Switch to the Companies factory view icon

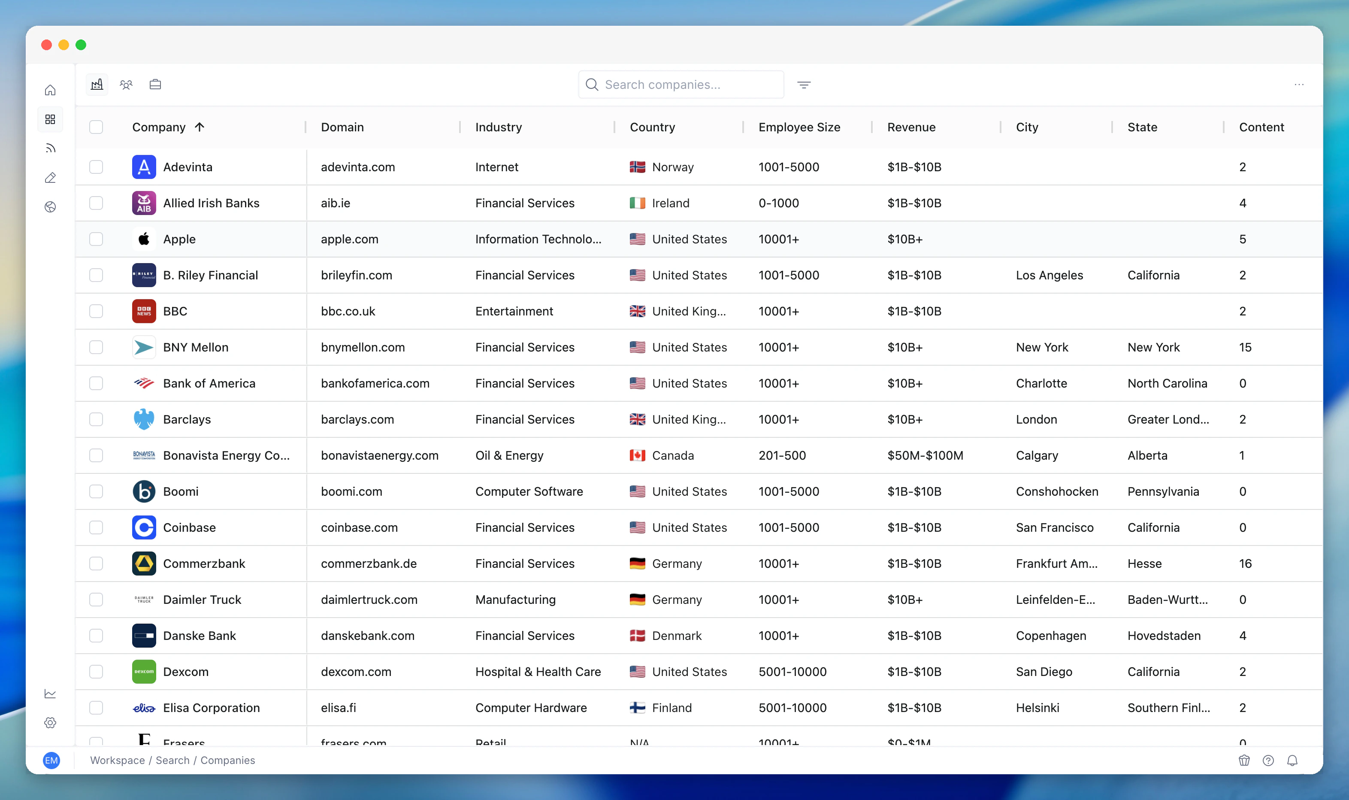click(97, 85)
